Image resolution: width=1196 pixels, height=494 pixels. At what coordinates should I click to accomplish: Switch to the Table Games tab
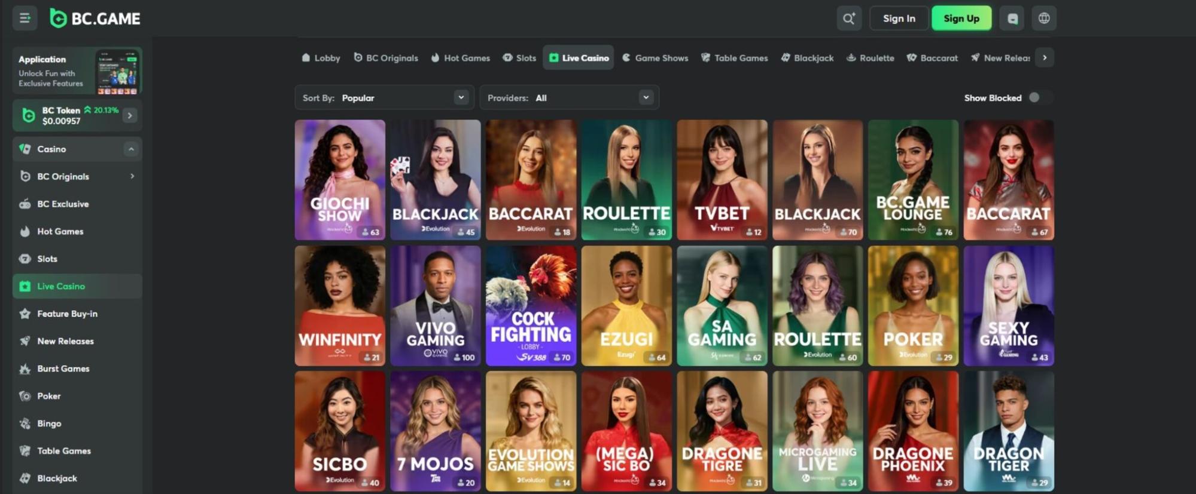click(735, 58)
